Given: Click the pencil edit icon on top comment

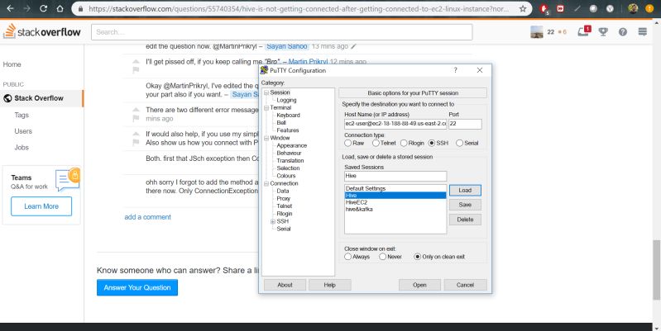Looking at the screenshot, I should [x=354, y=46].
